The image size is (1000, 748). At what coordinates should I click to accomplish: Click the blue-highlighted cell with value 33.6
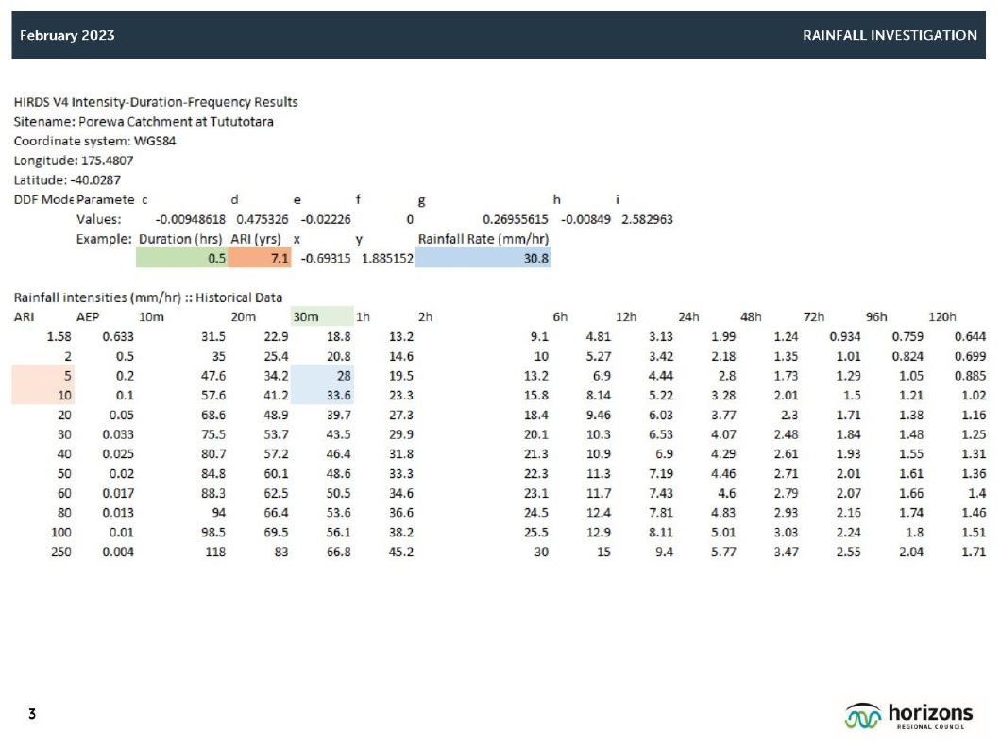(x=321, y=395)
